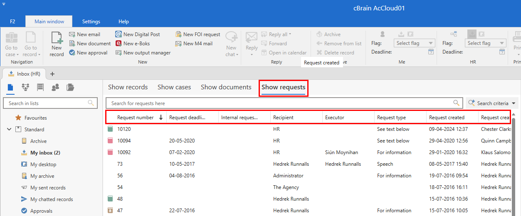The height and width of the screenshot is (216, 521).
Task: Open the Help ribbon tab
Action: tap(123, 22)
